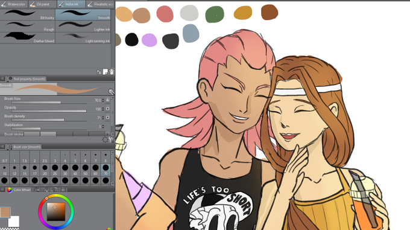Open Brush Size dynamics settings button
Viewport: 410px width, 230px height.
click(107, 100)
